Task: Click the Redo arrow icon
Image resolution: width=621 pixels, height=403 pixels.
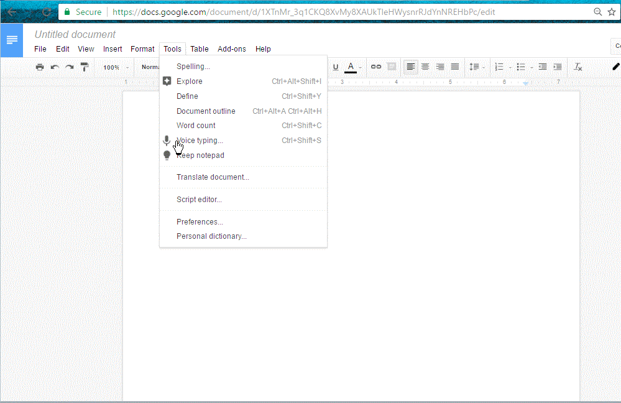Action: (x=69, y=67)
